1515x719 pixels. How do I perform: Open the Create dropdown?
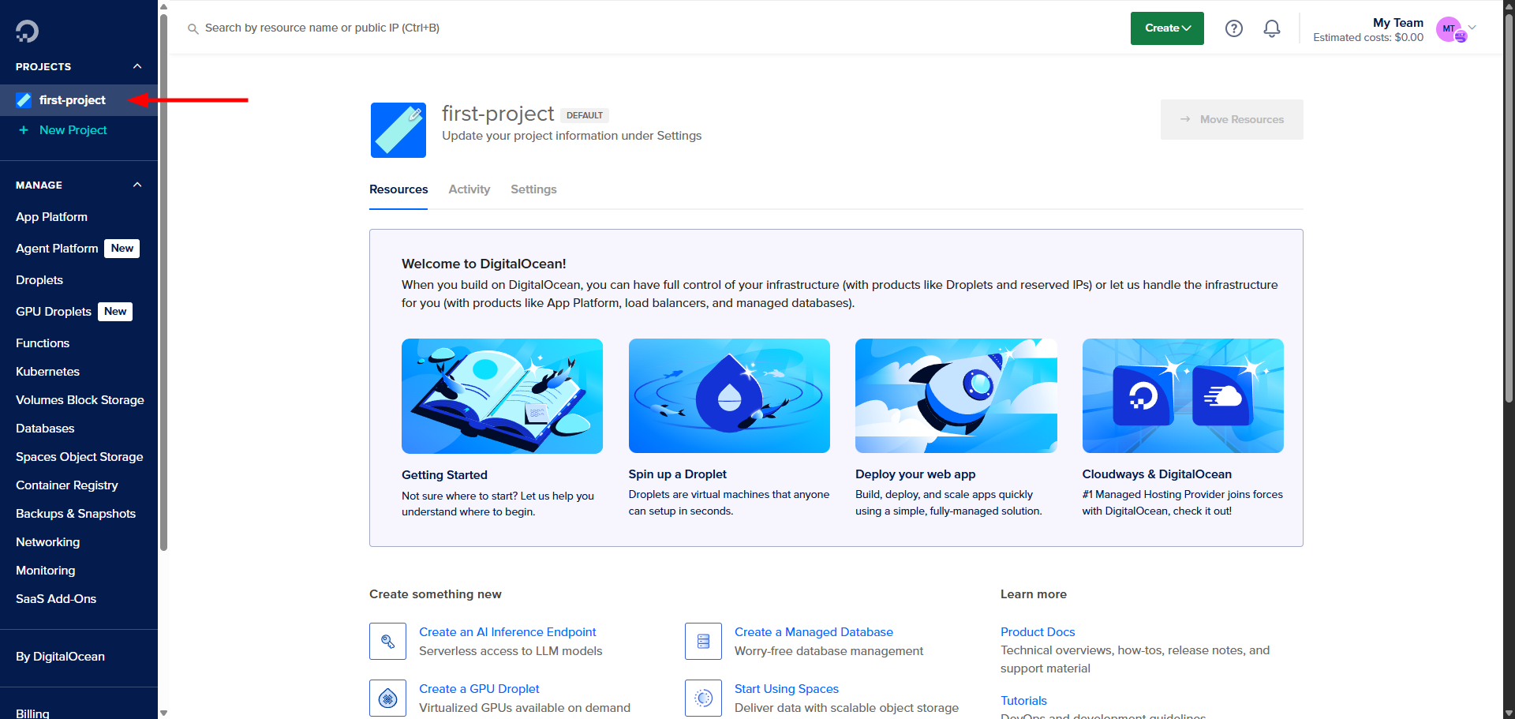(1166, 28)
